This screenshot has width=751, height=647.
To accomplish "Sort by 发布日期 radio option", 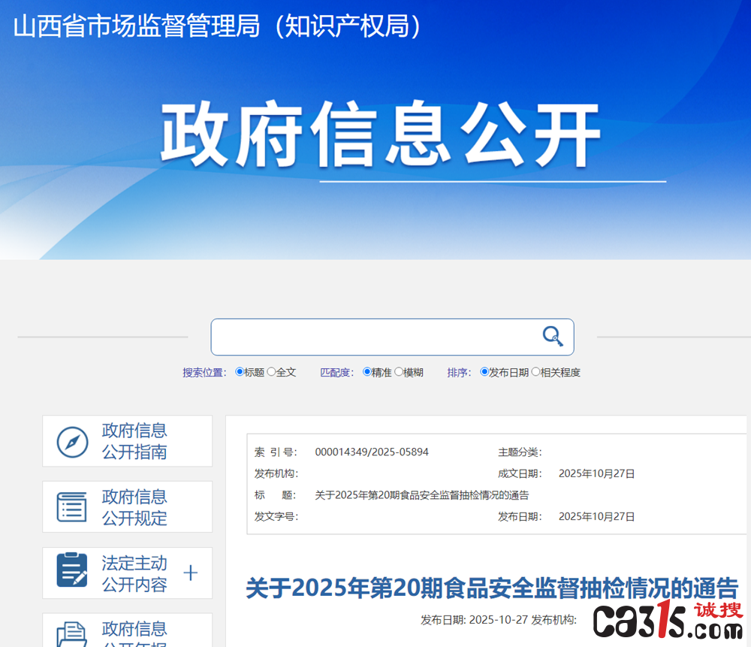I will point(484,372).
